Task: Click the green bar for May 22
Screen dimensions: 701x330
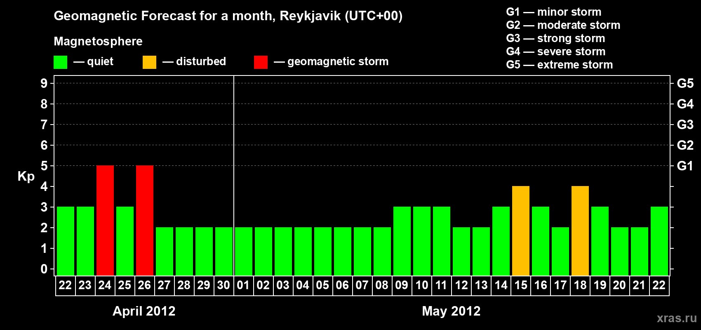Action: [x=659, y=241]
